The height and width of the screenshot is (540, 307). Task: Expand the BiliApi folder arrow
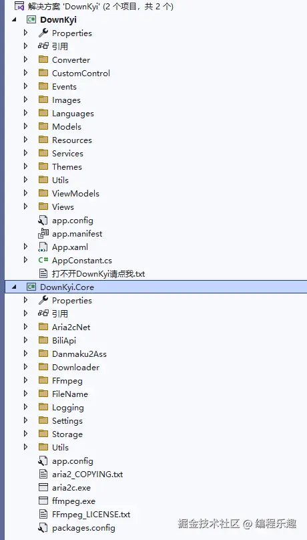point(25,340)
